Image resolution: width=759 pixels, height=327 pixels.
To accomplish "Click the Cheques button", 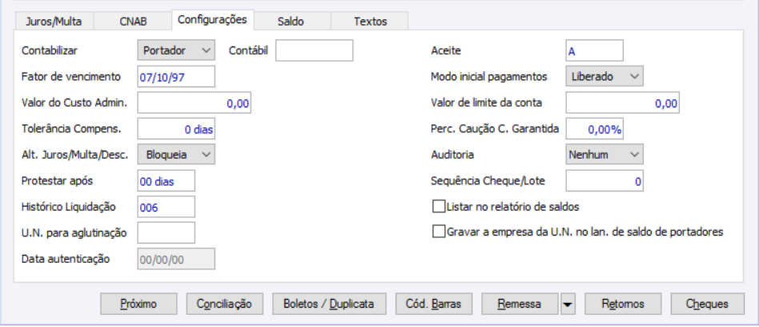I will pos(707,304).
